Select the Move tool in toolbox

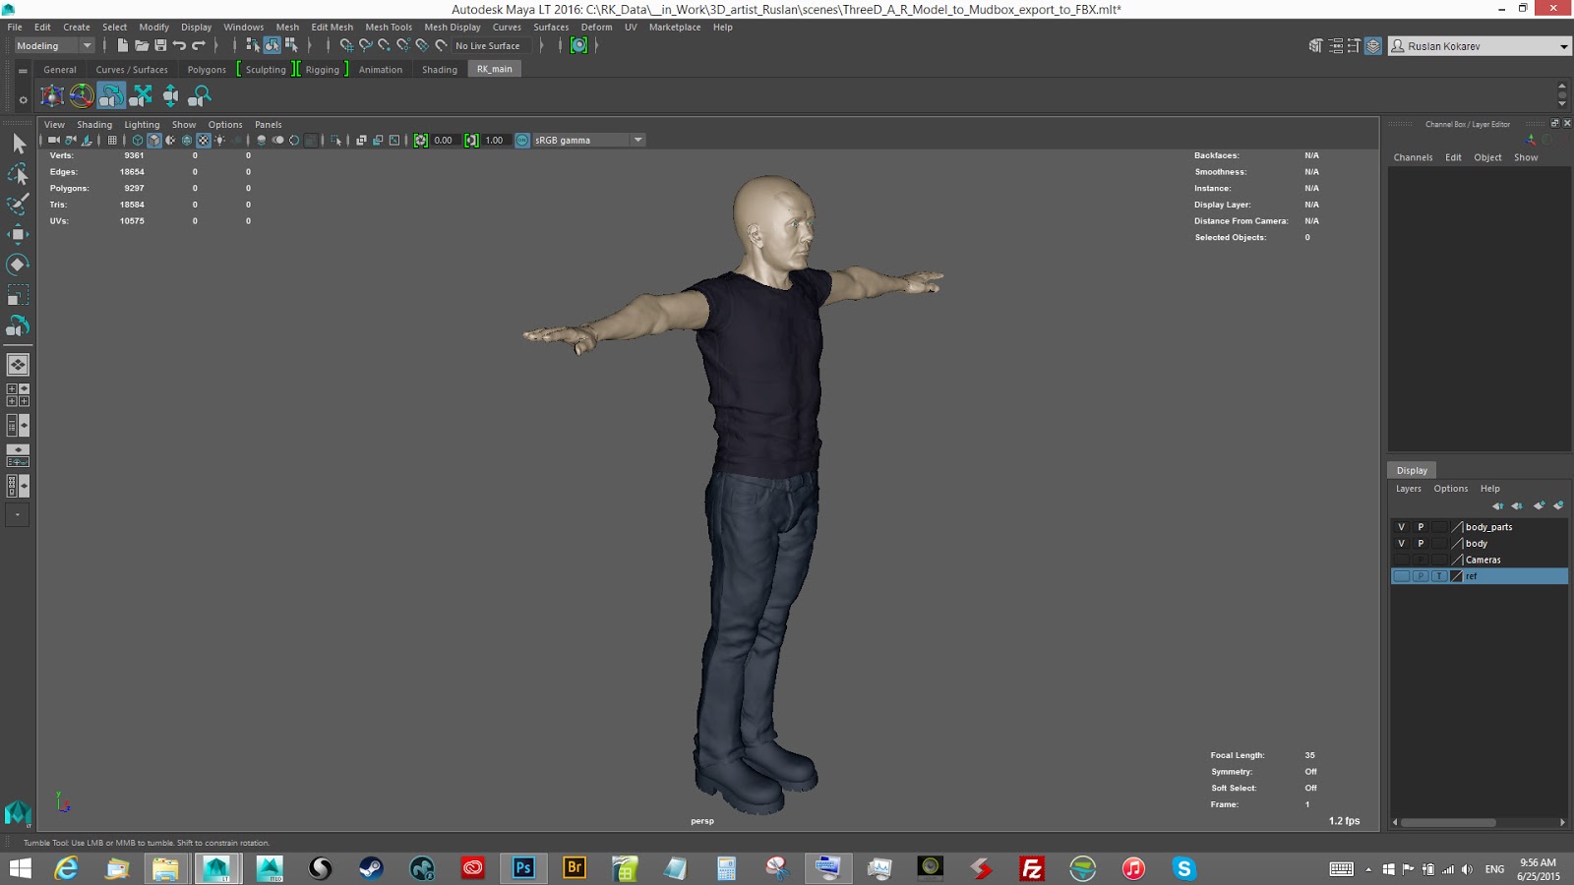tap(18, 234)
